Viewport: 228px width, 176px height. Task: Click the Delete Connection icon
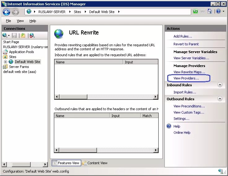[x=32, y=35]
